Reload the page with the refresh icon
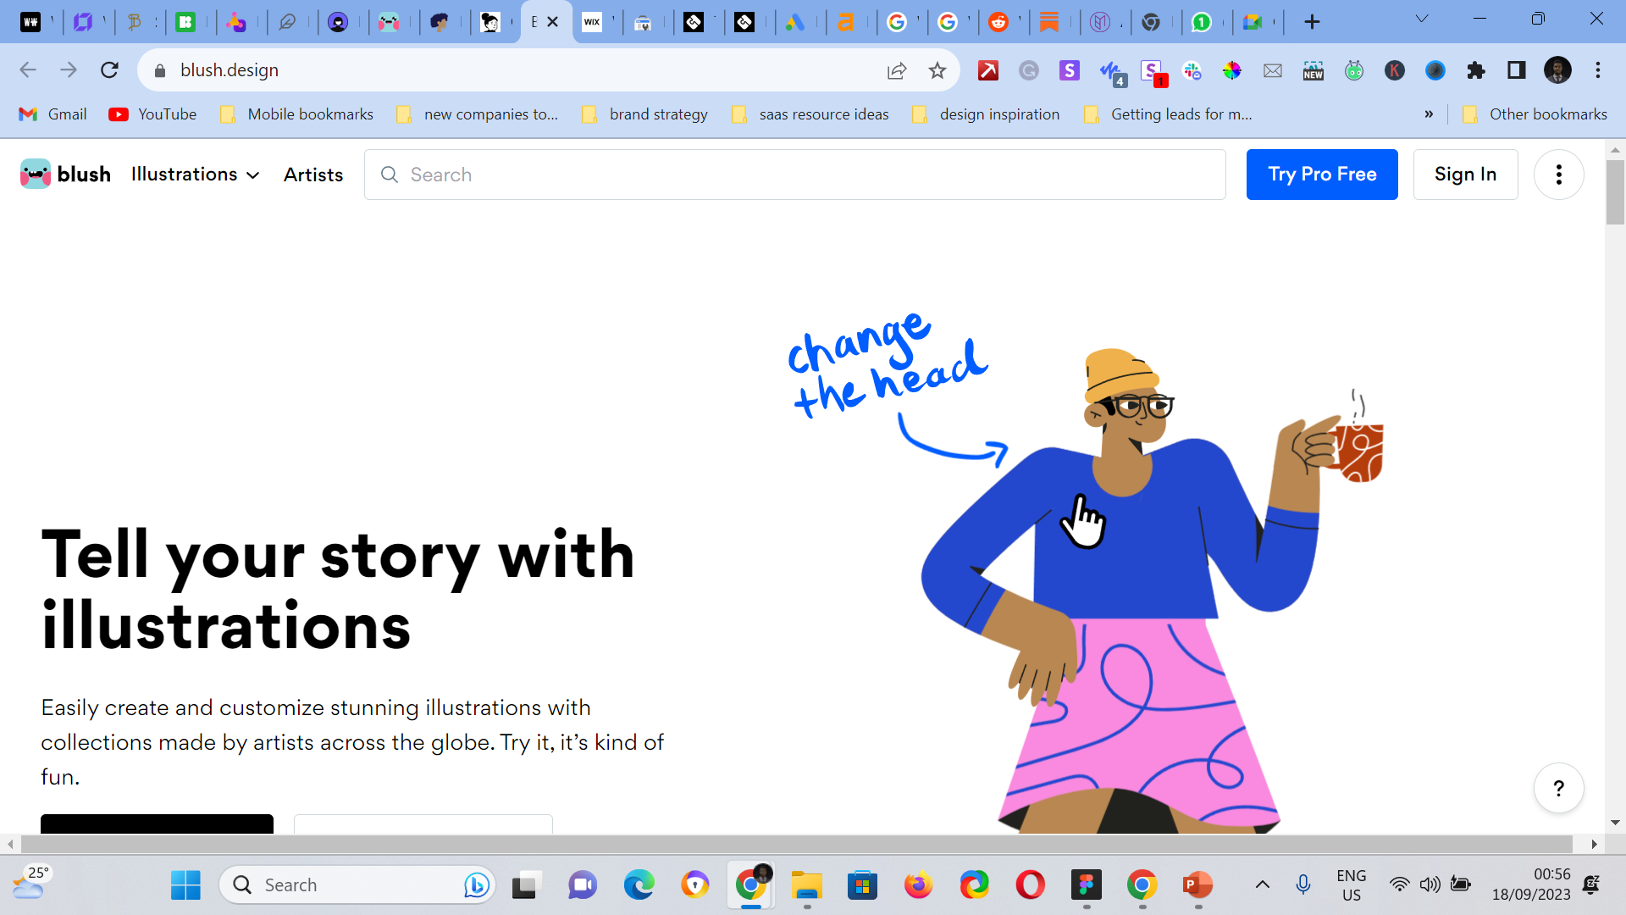 click(x=109, y=70)
